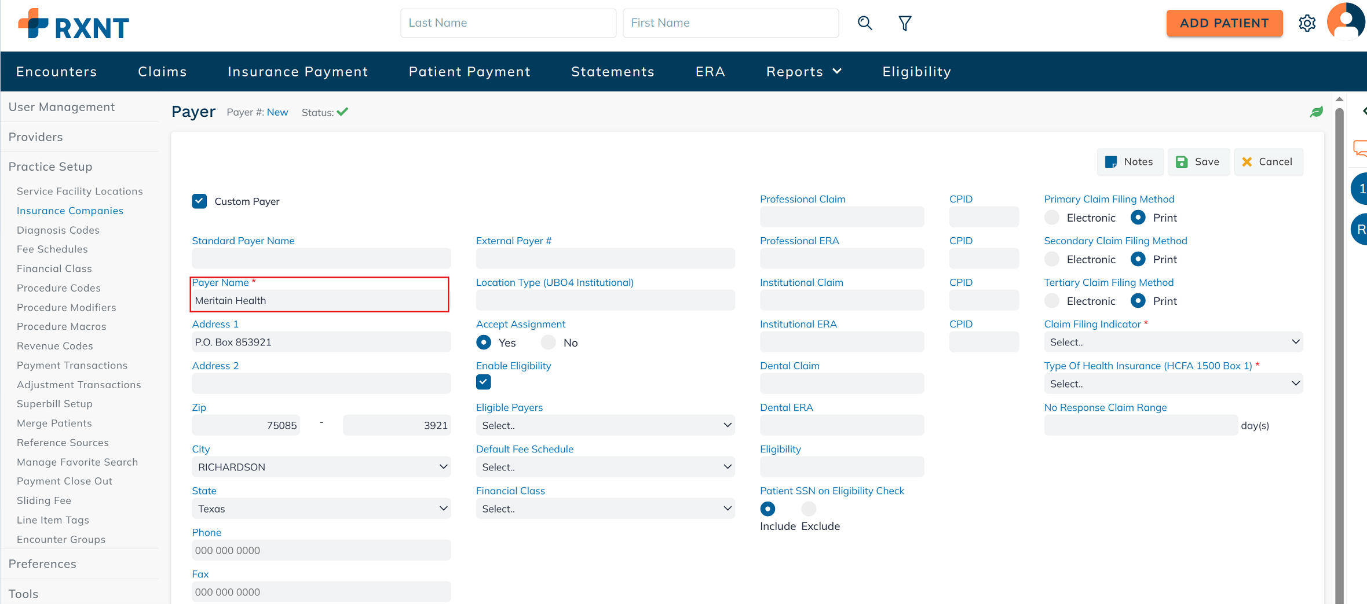Uncheck the Custom Payer checkbox
The height and width of the screenshot is (604, 1367).
tap(199, 201)
